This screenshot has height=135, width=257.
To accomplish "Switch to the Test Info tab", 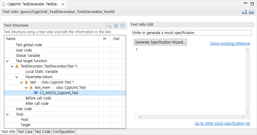I will click(8, 131).
